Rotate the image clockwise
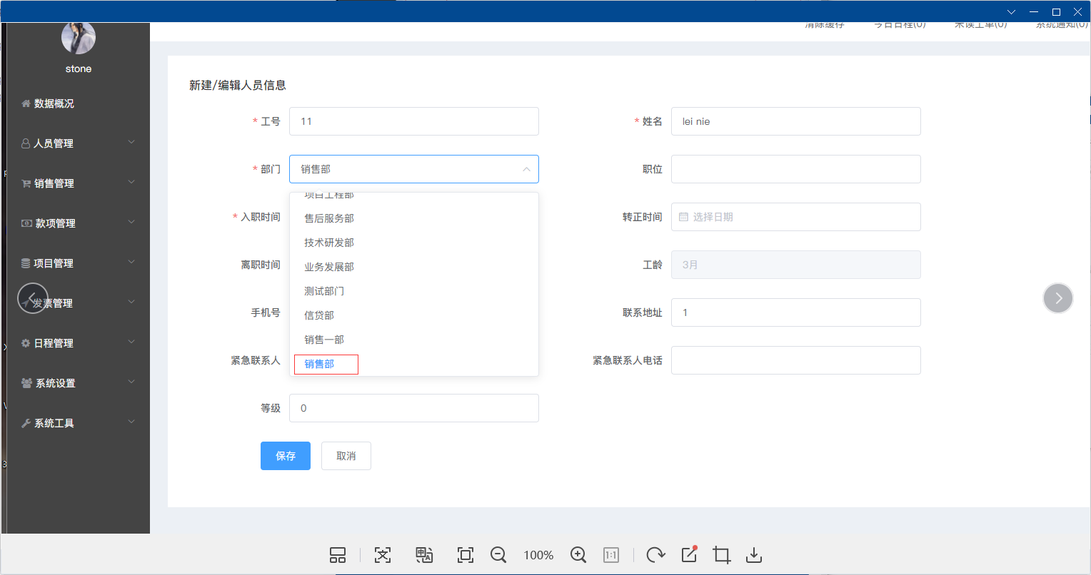The height and width of the screenshot is (575, 1091). [655, 555]
